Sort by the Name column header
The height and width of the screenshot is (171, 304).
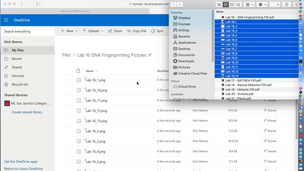[x=92, y=71]
